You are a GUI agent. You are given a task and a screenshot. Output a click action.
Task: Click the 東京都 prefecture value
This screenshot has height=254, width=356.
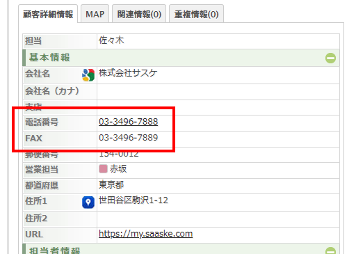coord(111,185)
